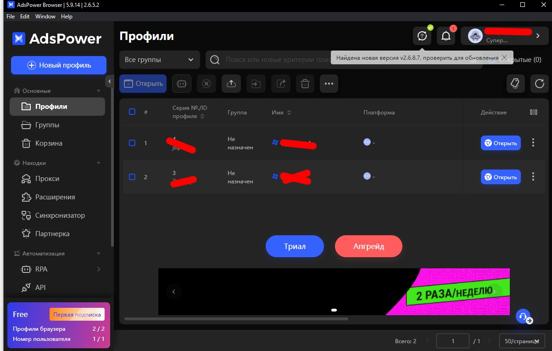Click the AdsPower logo in sidebar
The width and height of the screenshot is (552, 351).
click(57, 39)
